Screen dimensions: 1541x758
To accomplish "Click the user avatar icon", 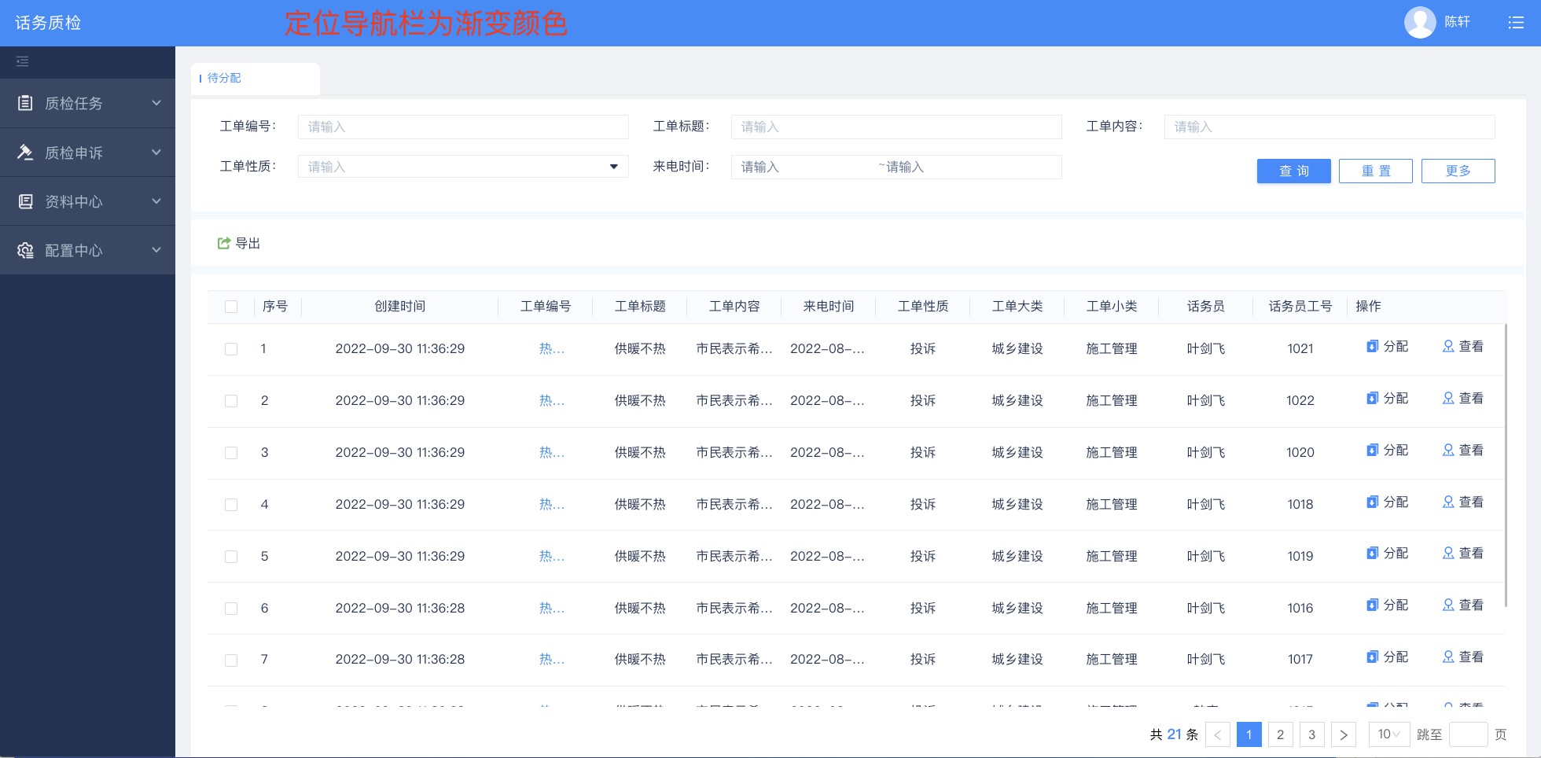I will [x=1420, y=22].
